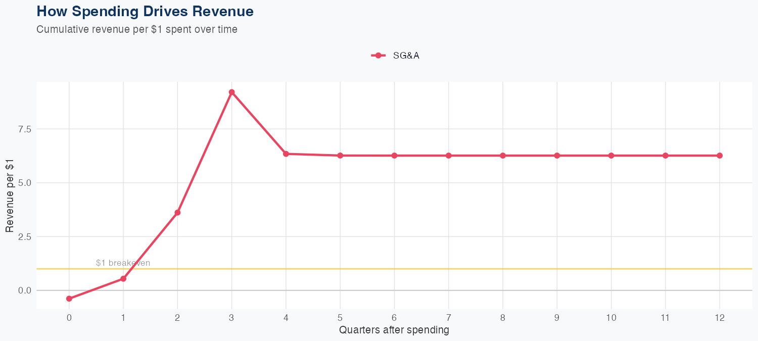Click the "How Spending Drives Revenue" title
Screen dimensions: 758x341
[x=145, y=11]
